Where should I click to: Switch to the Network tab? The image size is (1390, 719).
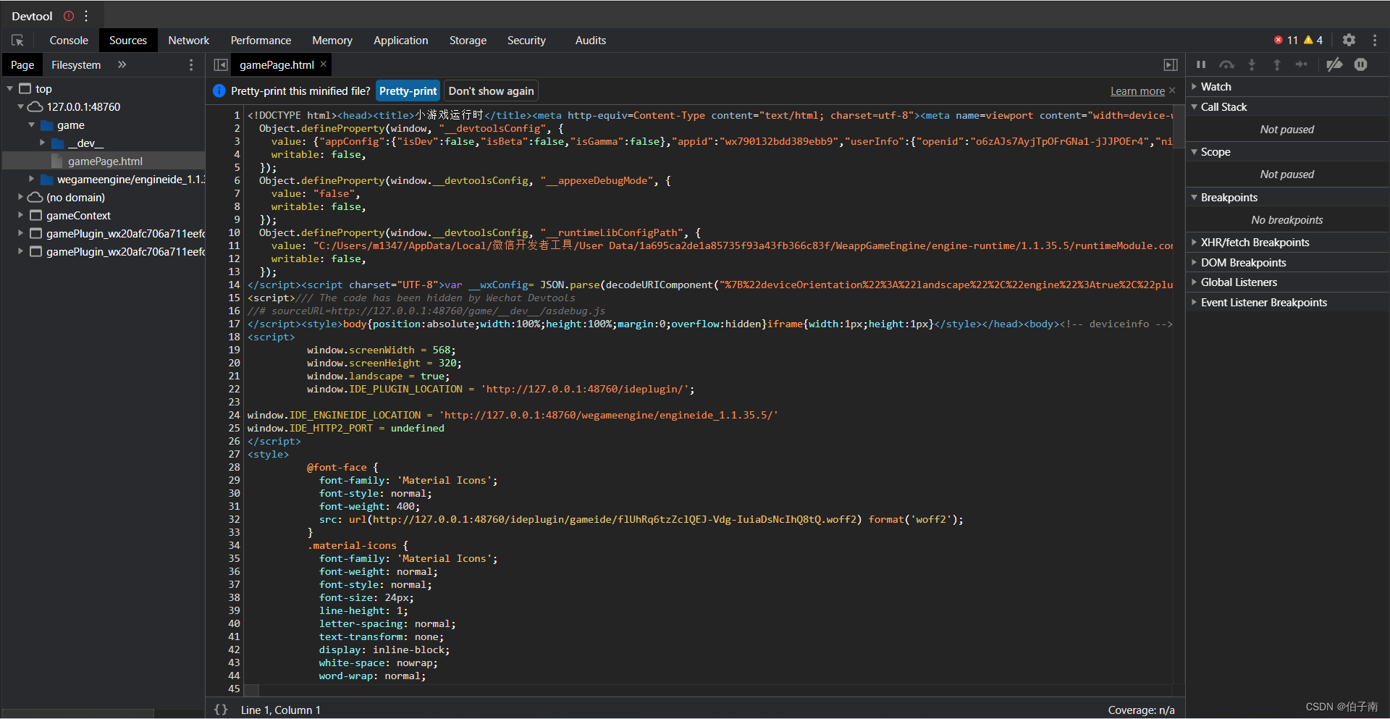point(188,41)
